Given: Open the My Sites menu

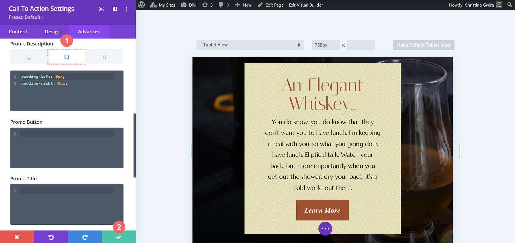Looking at the screenshot, I should (163, 5).
